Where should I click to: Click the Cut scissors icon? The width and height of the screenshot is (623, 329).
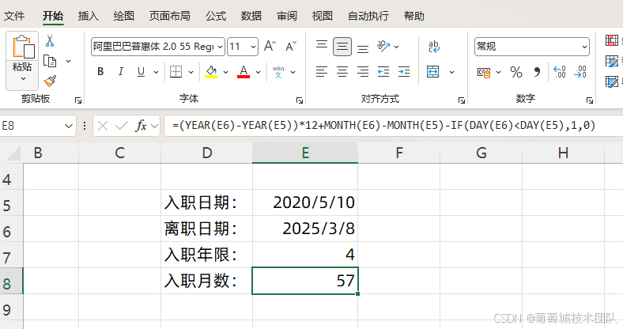coord(50,40)
